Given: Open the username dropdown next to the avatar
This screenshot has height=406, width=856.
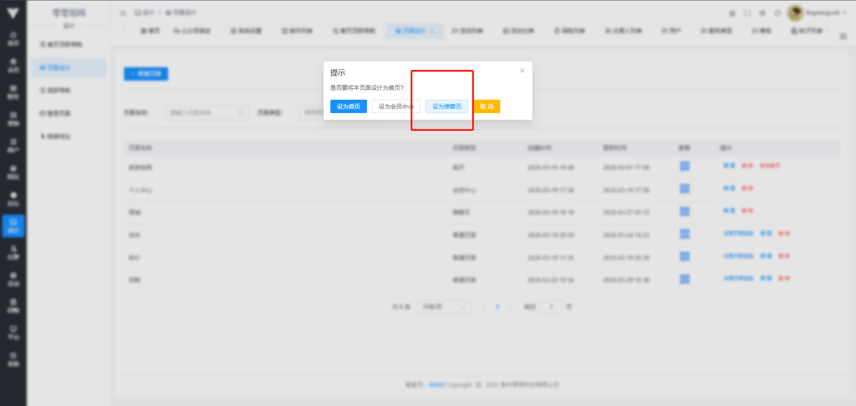Looking at the screenshot, I should coord(826,13).
